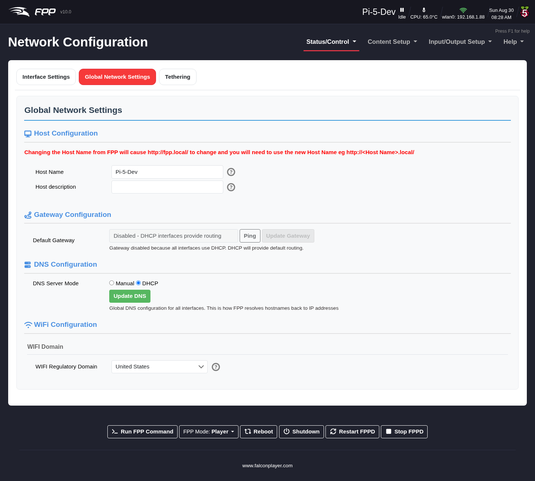Click the Update Gateway button

pos(288,236)
